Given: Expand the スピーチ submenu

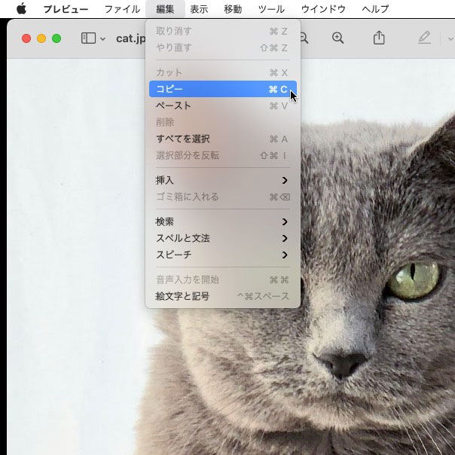Looking at the screenshot, I should [223, 255].
